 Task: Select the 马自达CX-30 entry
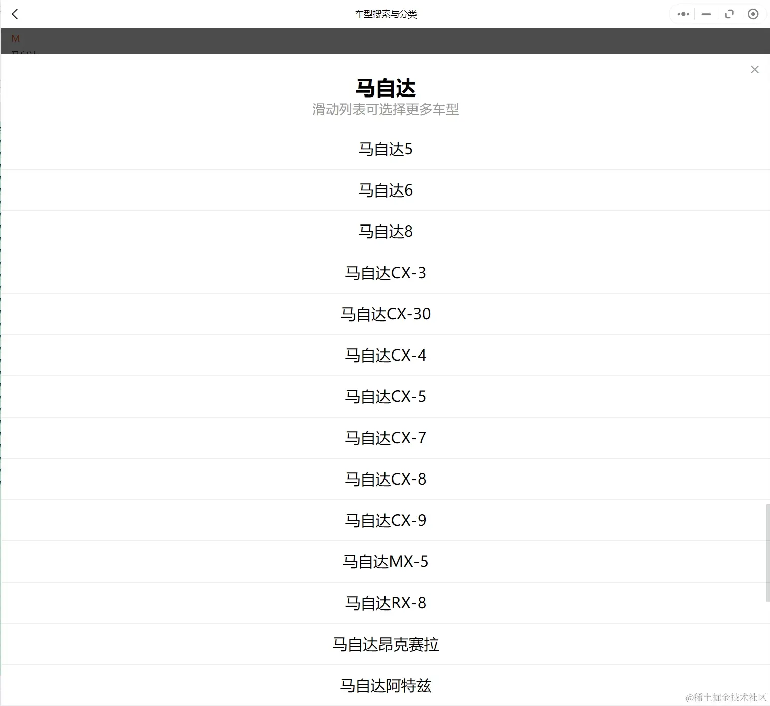tap(385, 314)
